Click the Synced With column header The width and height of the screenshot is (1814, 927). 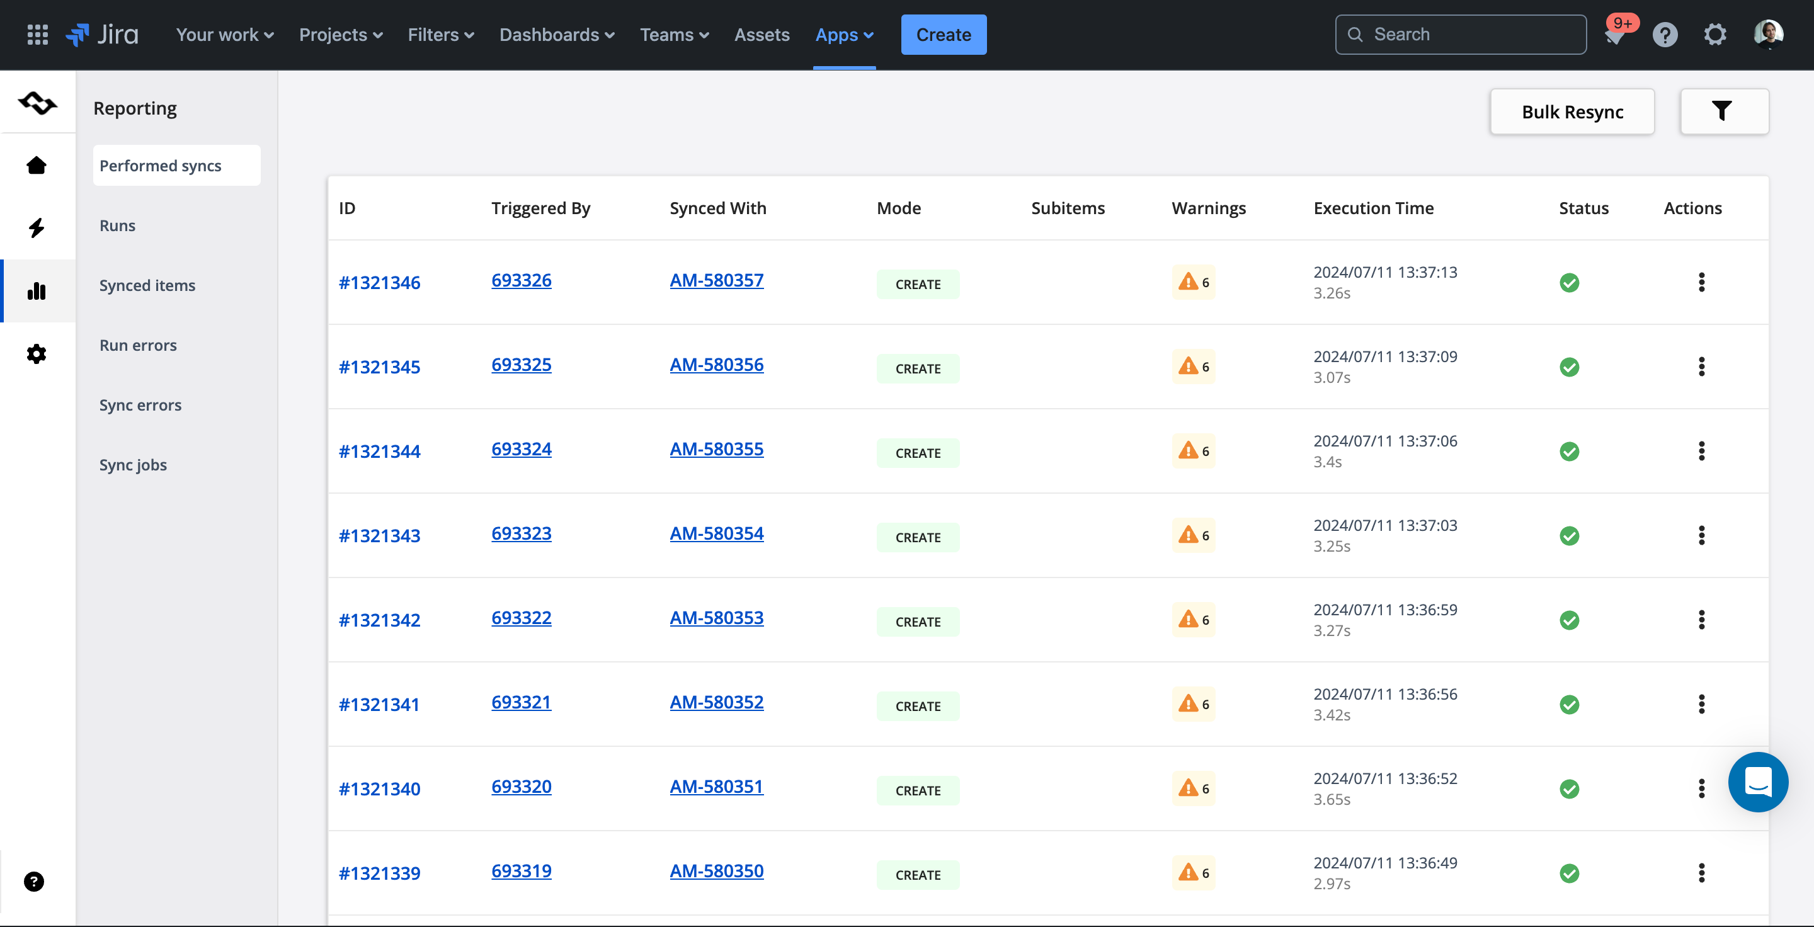[717, 208]
